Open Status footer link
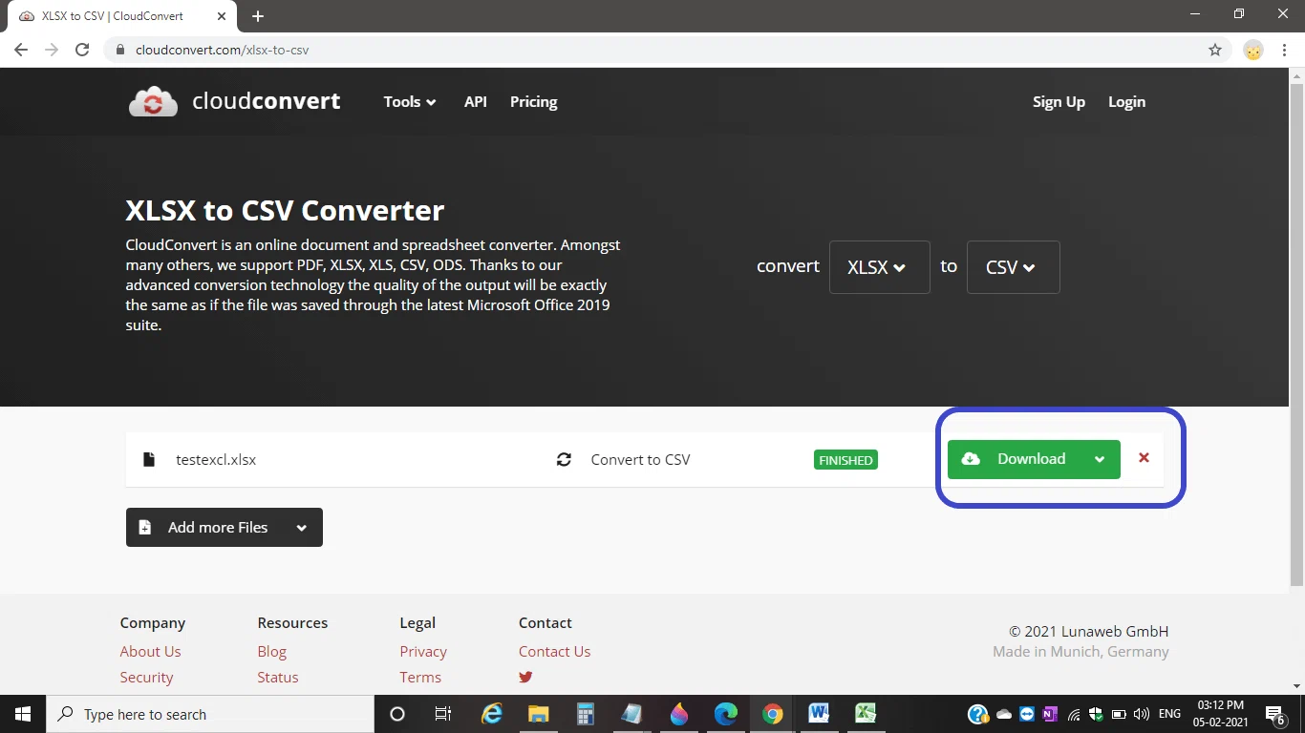 pos(277,677)
